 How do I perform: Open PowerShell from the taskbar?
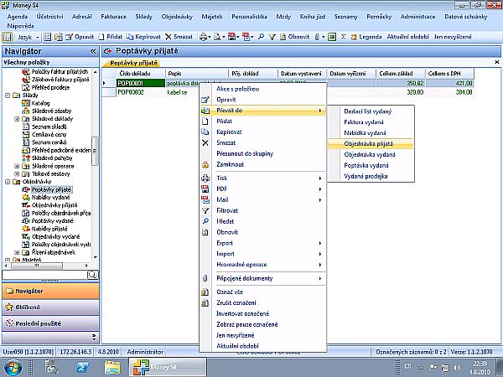click(x=82, y=367)
